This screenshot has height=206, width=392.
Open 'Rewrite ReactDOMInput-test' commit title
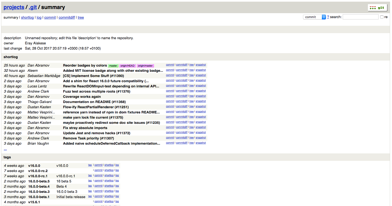point(111,86)
